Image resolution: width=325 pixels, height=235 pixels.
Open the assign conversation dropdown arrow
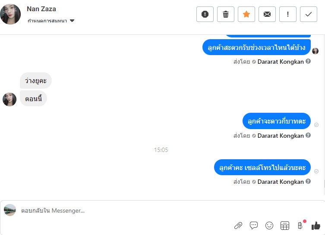(x=72, y=21)
